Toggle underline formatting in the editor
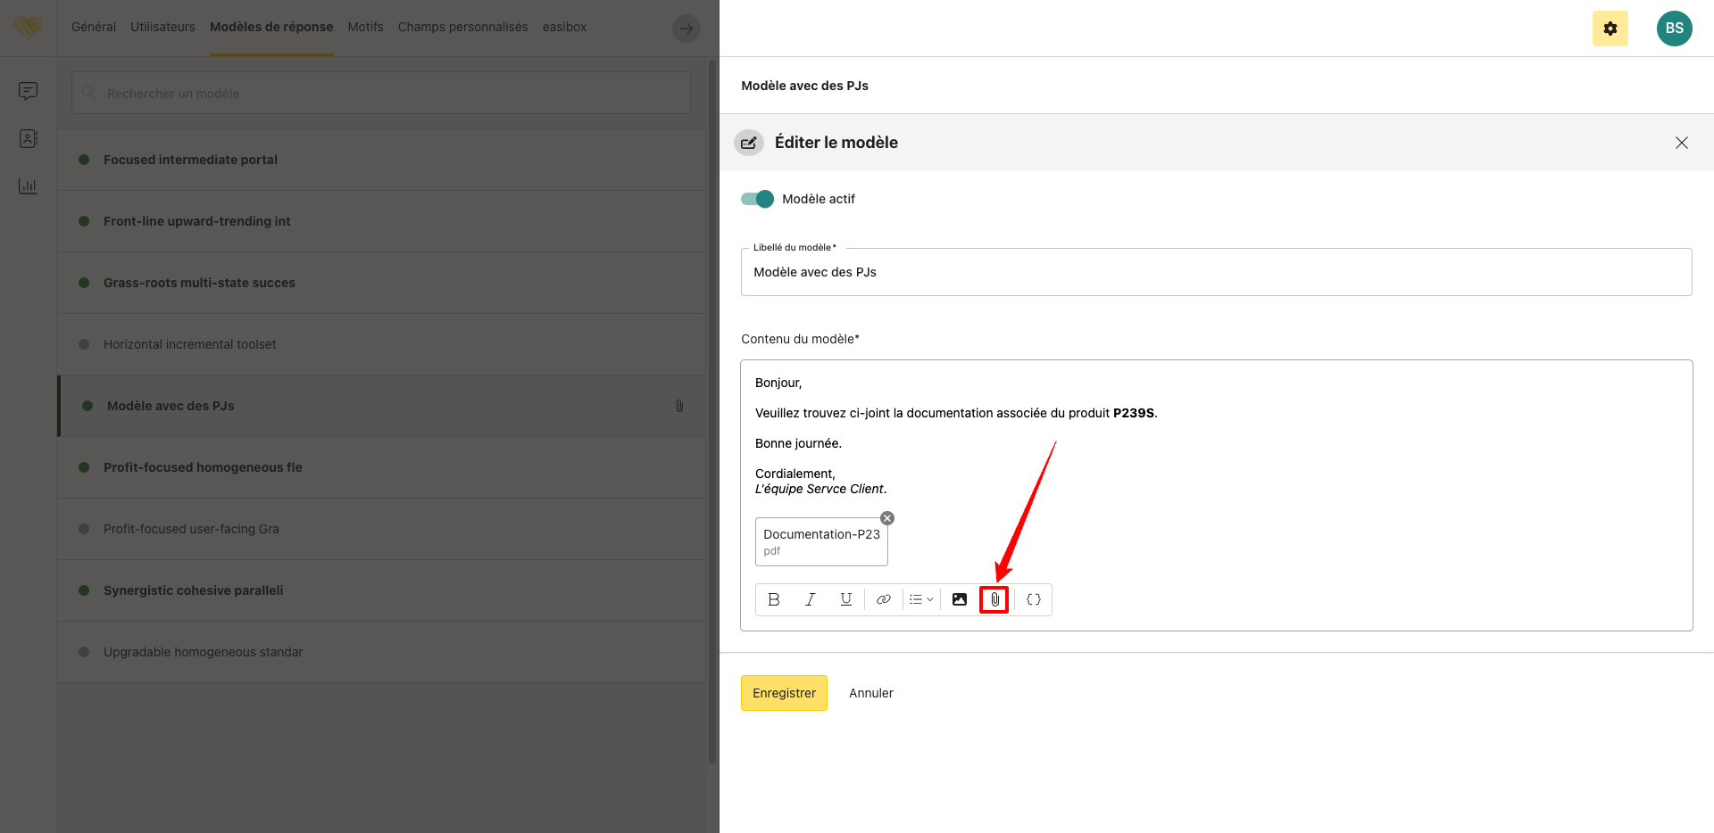 [845, 599]
